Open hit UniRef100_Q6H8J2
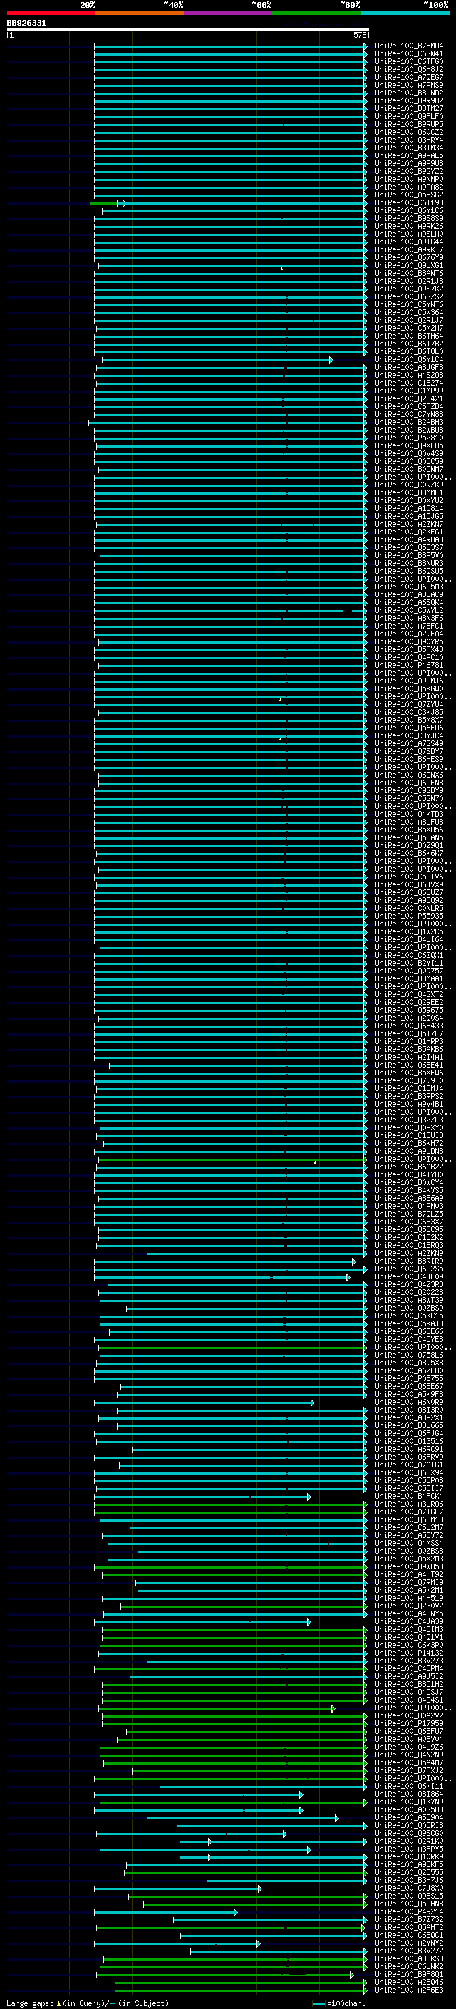The width and height of the screenshot is (456, 2009). click(x=408, y=69)
